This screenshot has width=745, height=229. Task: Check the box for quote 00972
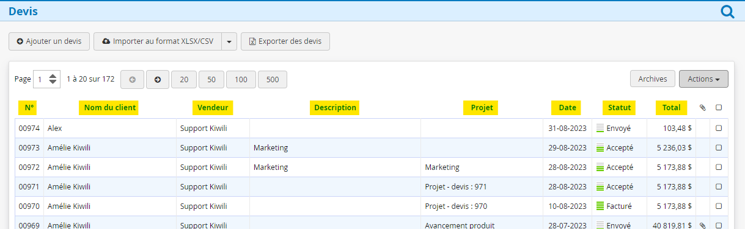[x=719, y=167]
